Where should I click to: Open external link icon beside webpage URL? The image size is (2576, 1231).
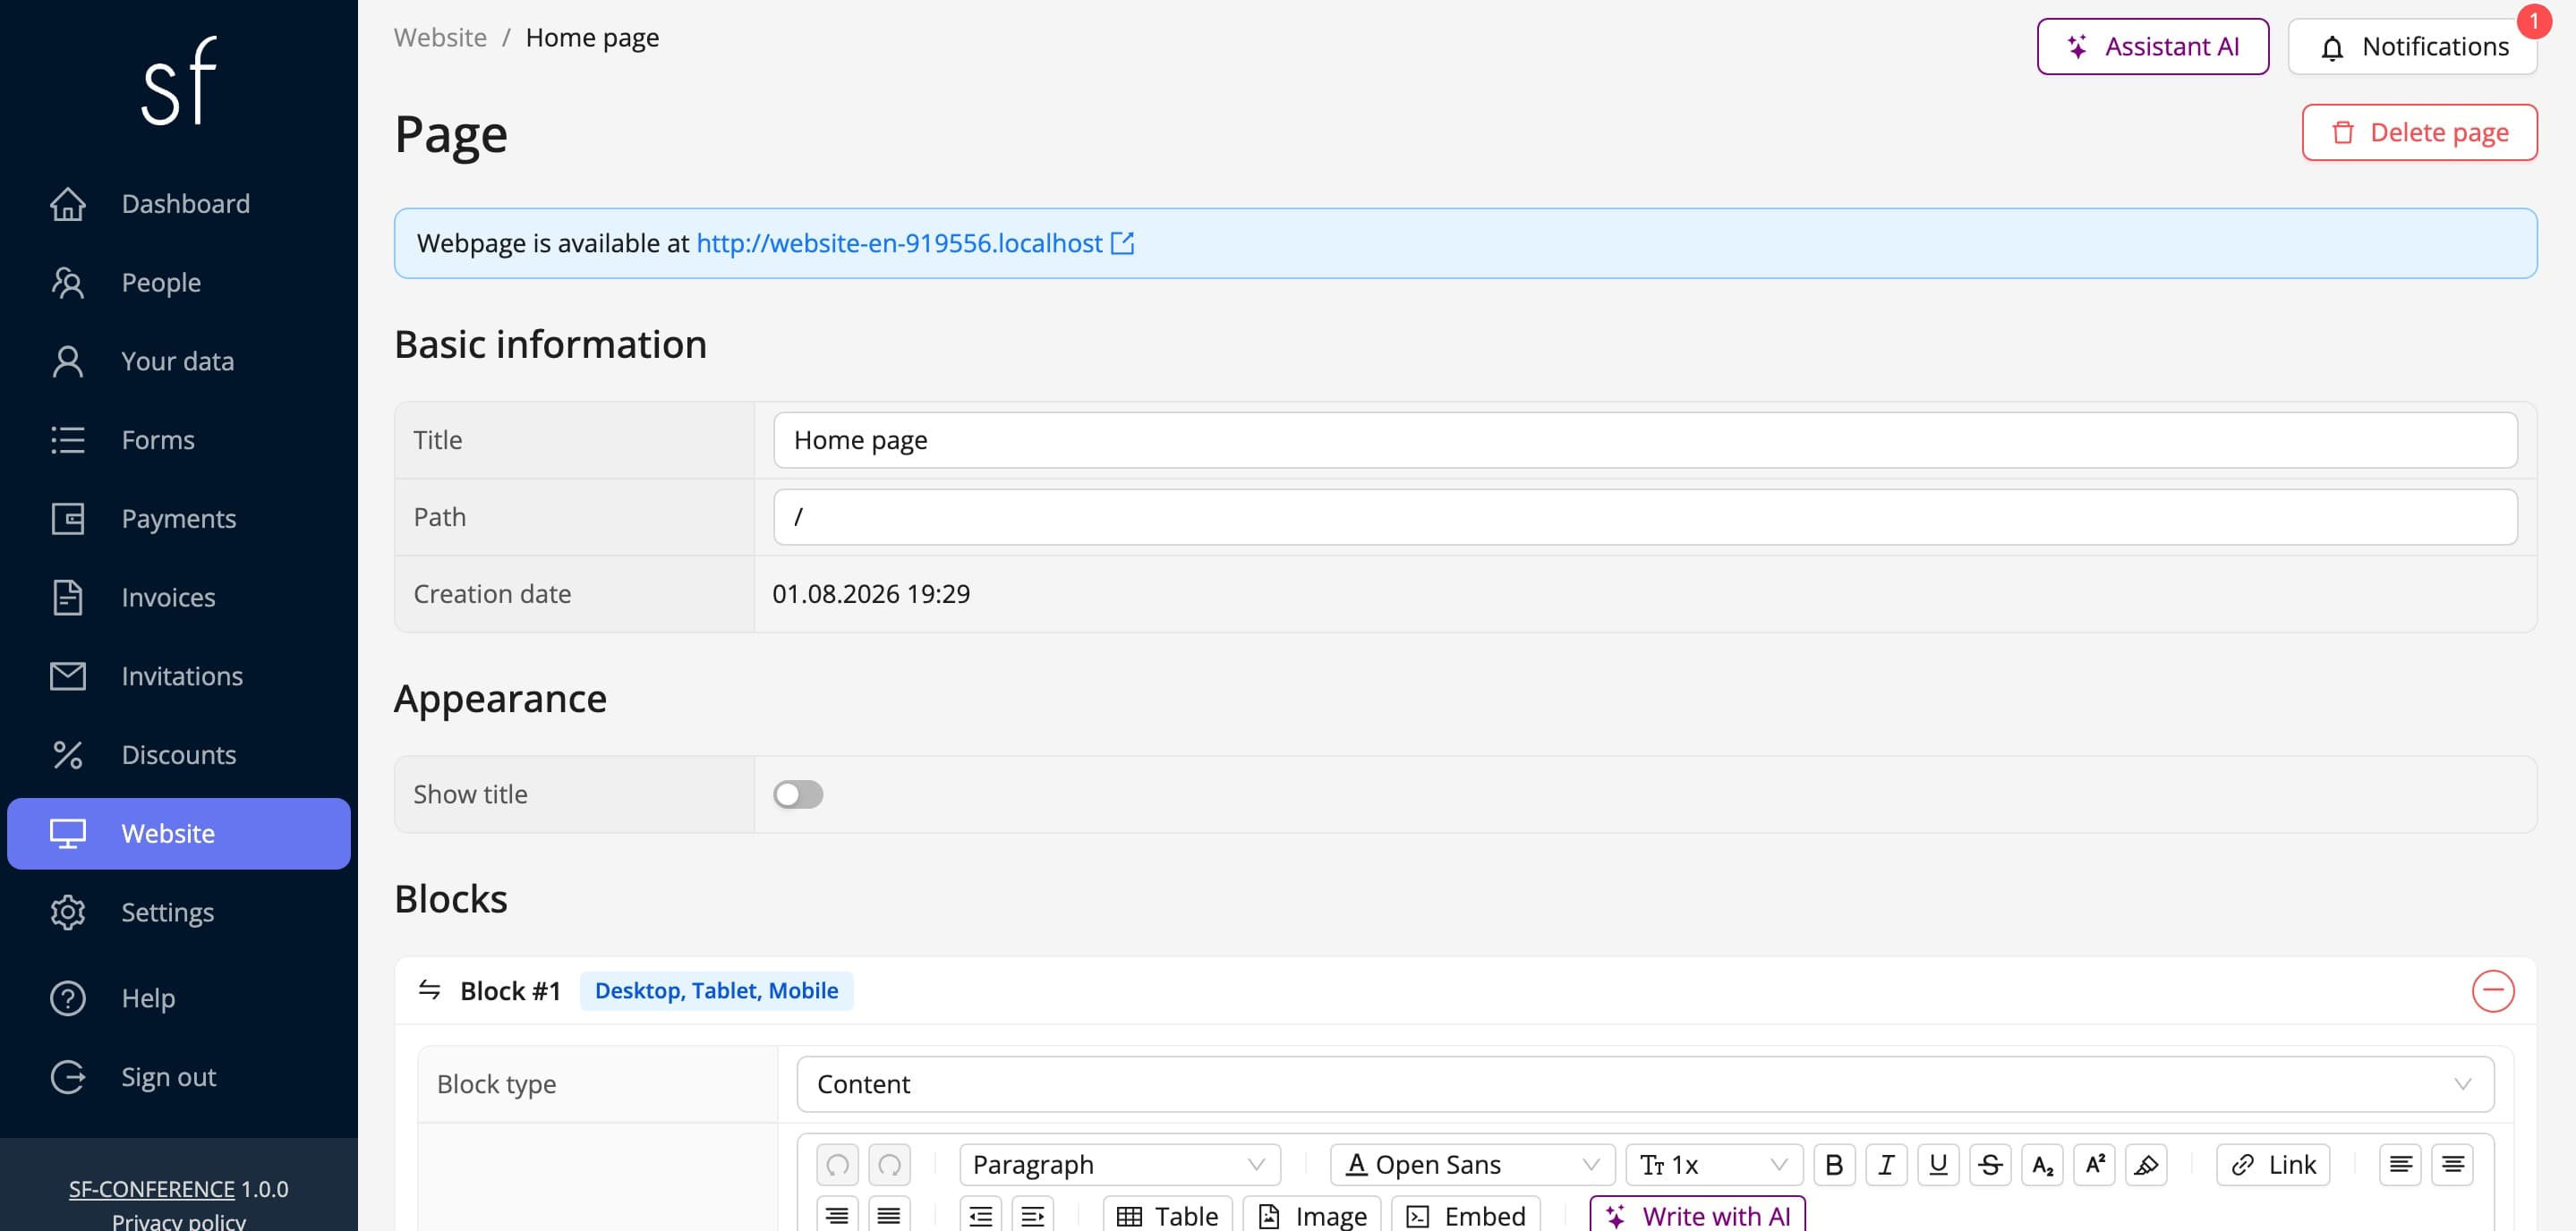(x=1122, y=242)
